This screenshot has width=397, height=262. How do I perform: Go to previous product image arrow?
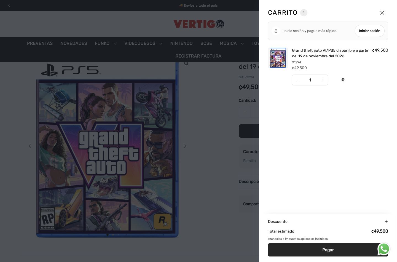click(30, 146)
